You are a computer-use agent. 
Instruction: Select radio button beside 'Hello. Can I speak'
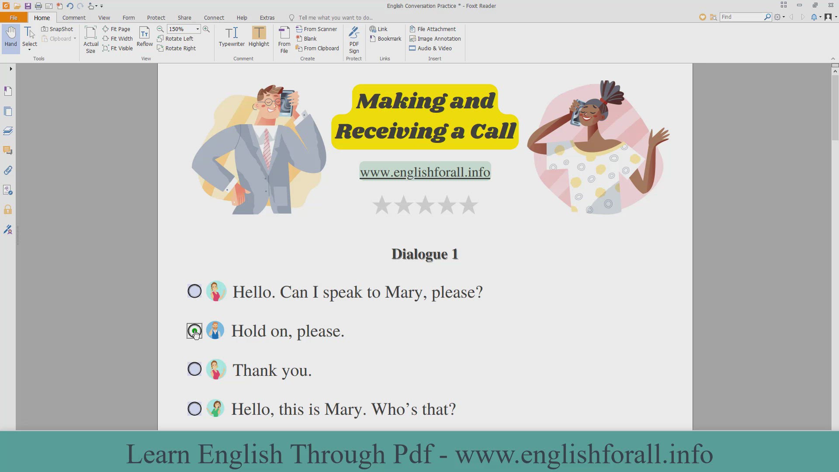click(x=194, y=291)
